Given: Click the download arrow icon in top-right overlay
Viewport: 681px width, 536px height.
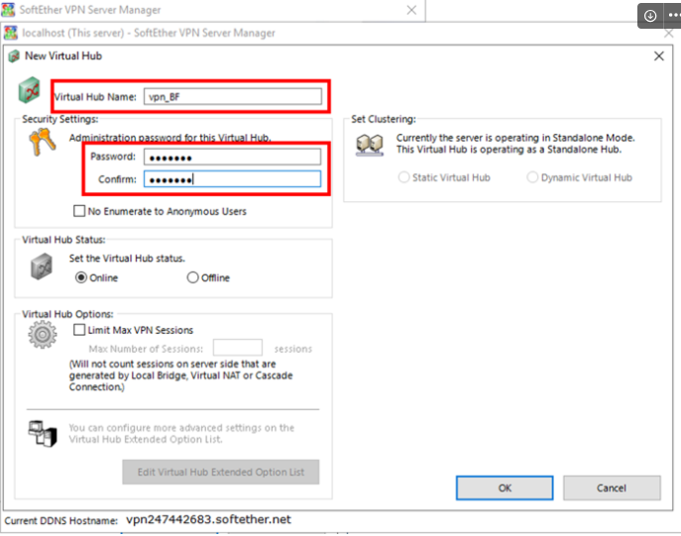Looking at the screenshot, I should coord(650,16).
